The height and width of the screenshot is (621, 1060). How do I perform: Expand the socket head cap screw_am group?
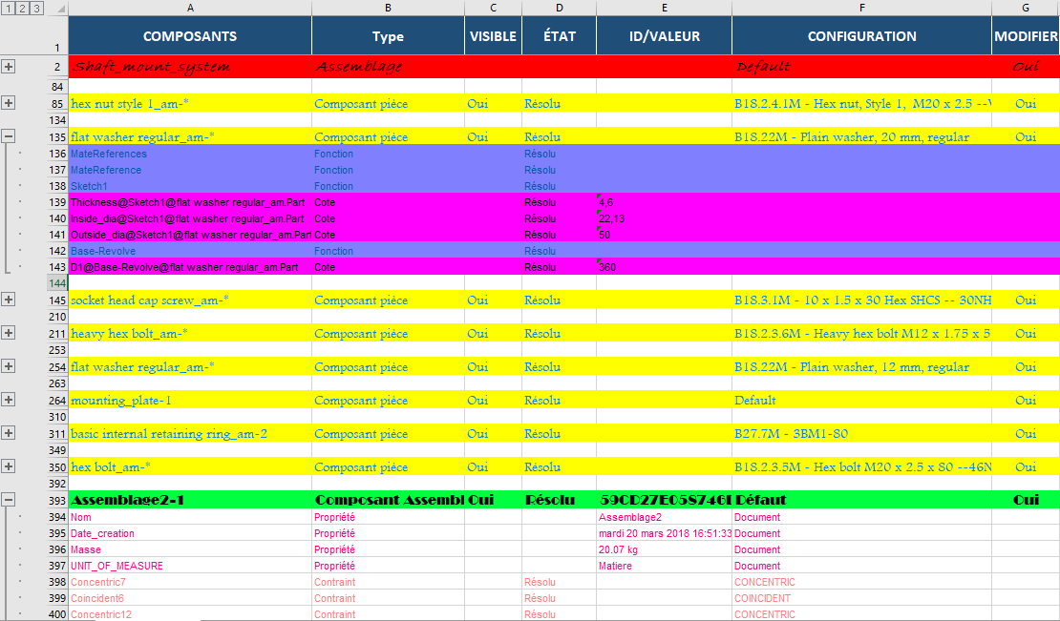click(9, 300)
